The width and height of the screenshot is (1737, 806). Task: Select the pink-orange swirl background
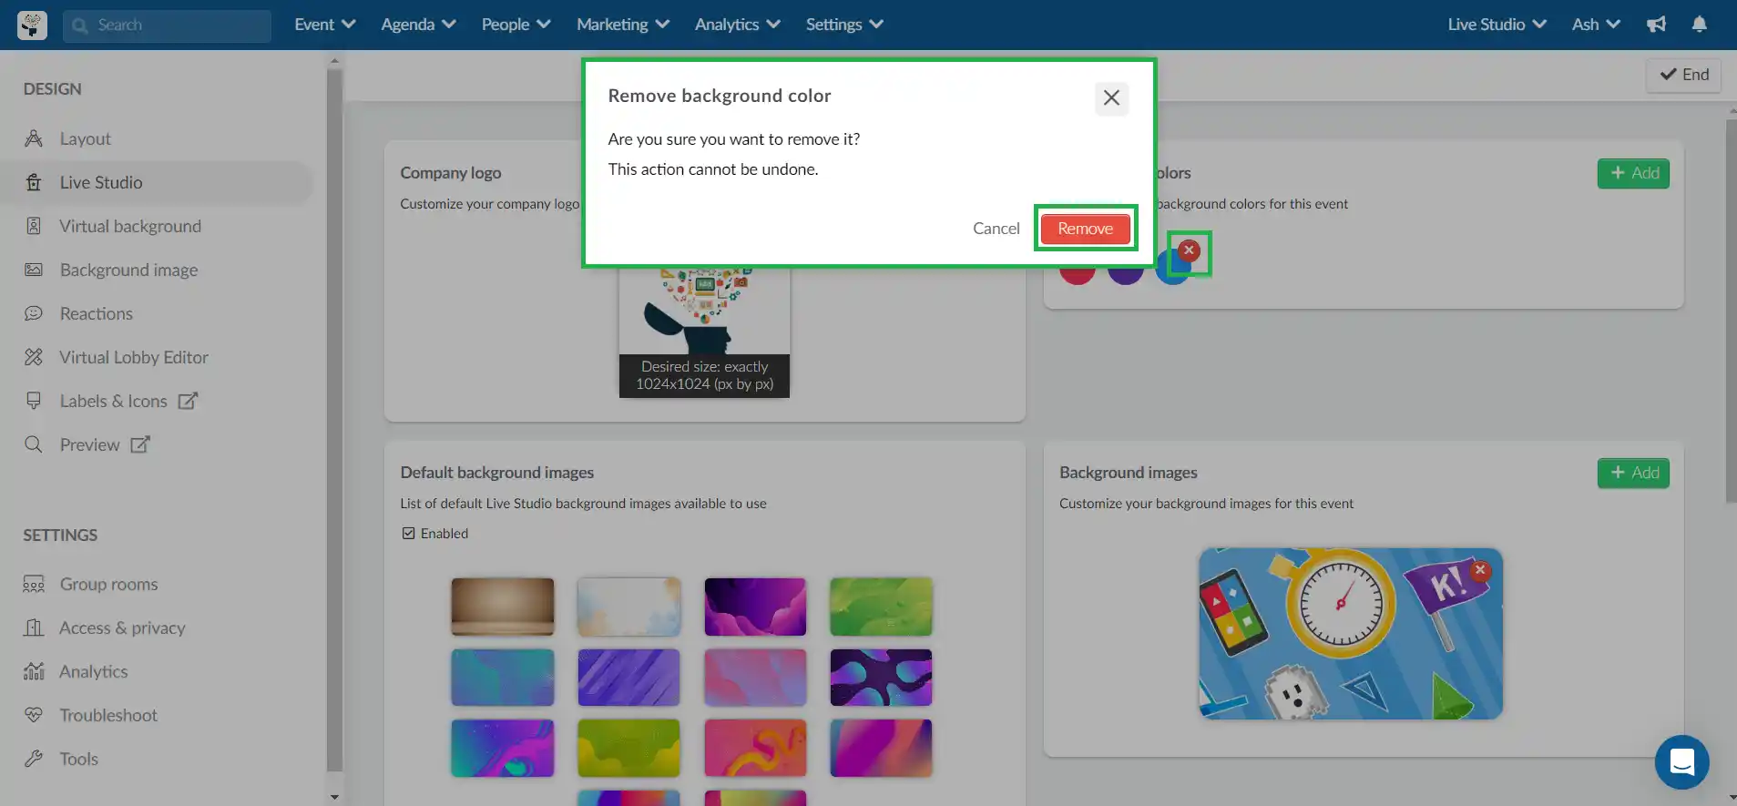[755, 749]
